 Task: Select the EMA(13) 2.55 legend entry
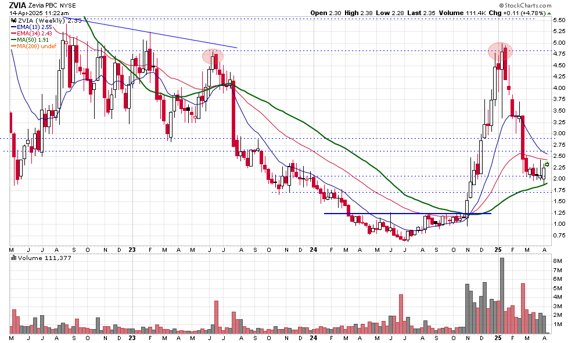point(35,27)
